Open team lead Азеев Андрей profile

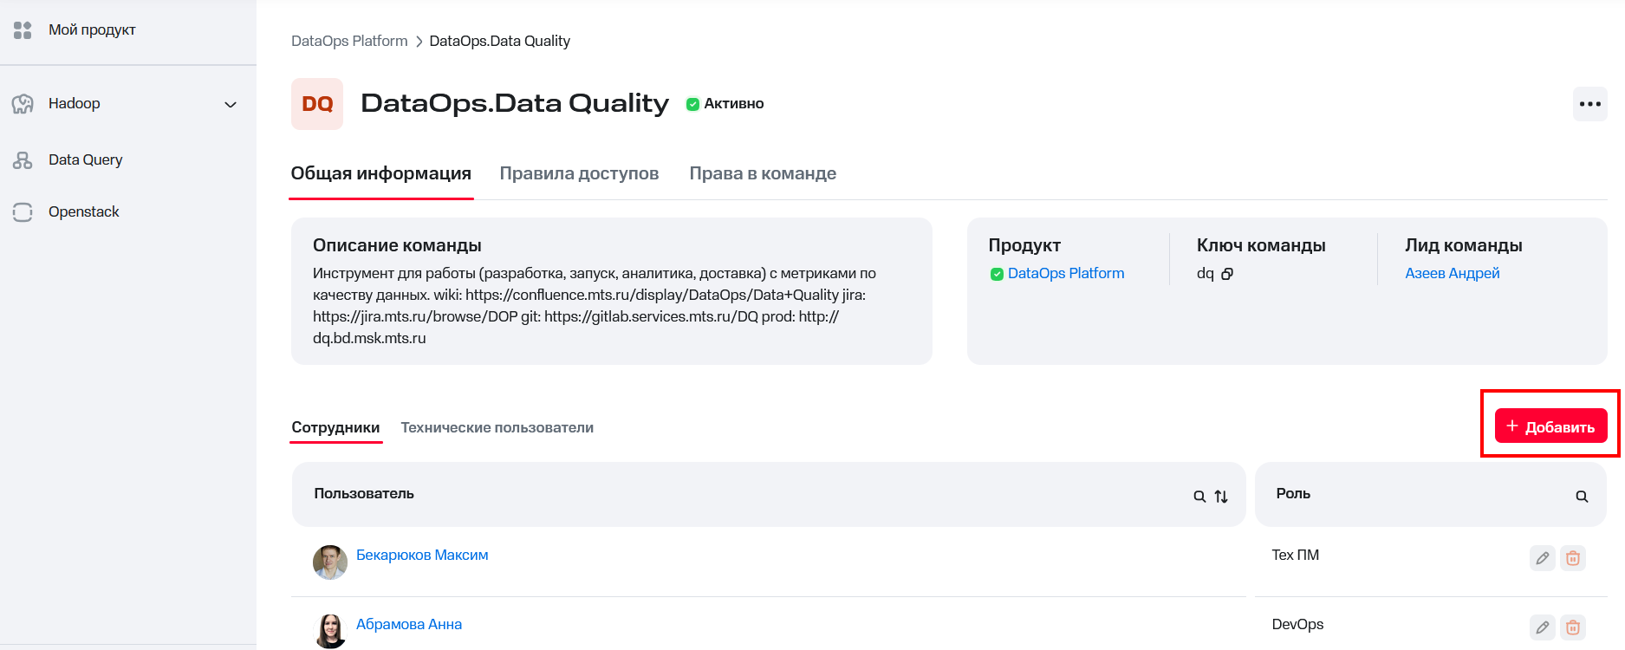1452,273
